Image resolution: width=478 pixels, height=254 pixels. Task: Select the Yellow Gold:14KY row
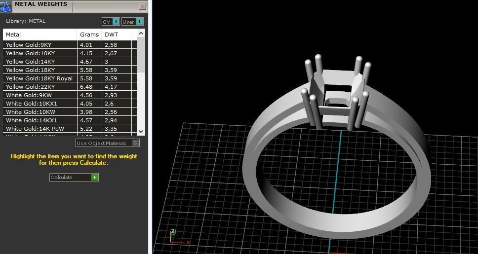tap(70, 62)
